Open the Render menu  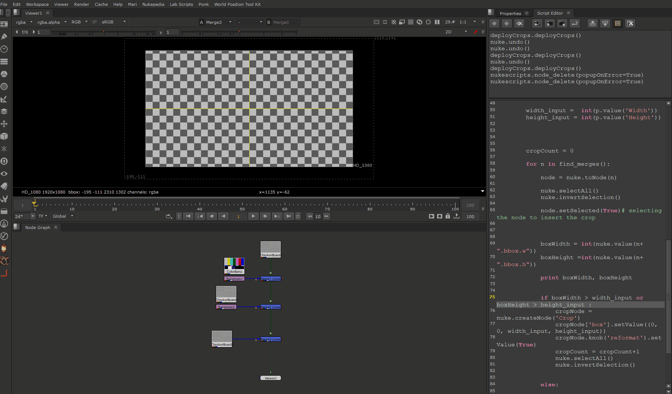click(x=81, y=4)
